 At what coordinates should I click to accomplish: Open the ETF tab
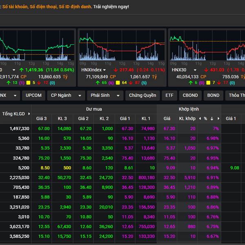coord(169,96)
